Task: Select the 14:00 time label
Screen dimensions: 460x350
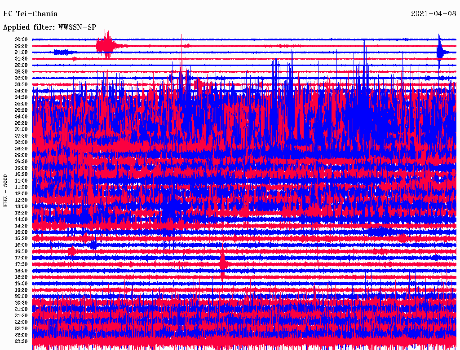Action: [22, 219]
